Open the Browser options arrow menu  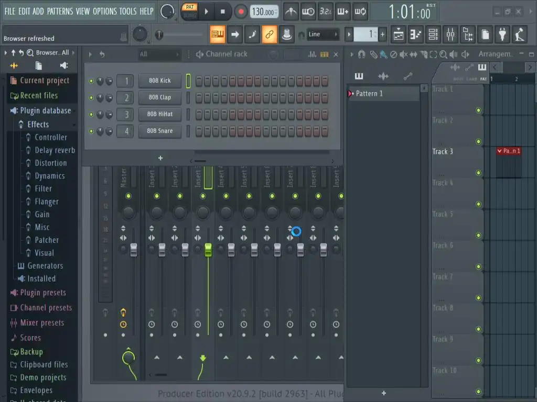pos(5,53)
